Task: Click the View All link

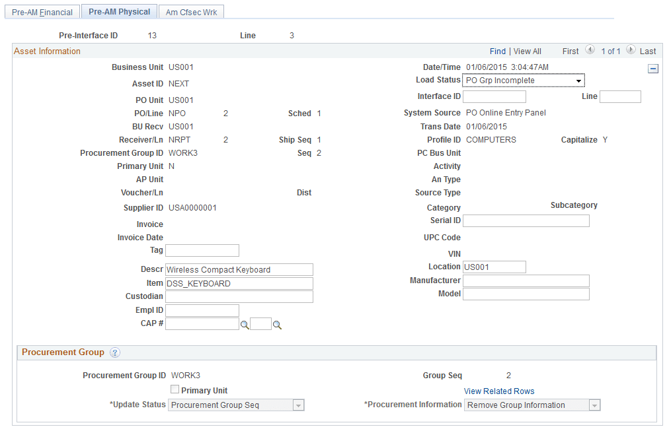Action: 528,51
